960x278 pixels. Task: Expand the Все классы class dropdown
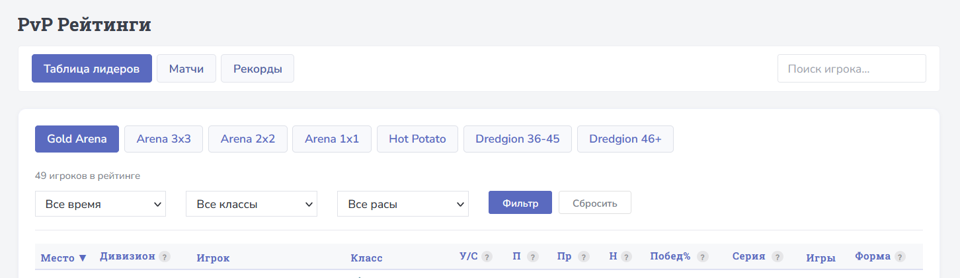(x=251, y=204)
